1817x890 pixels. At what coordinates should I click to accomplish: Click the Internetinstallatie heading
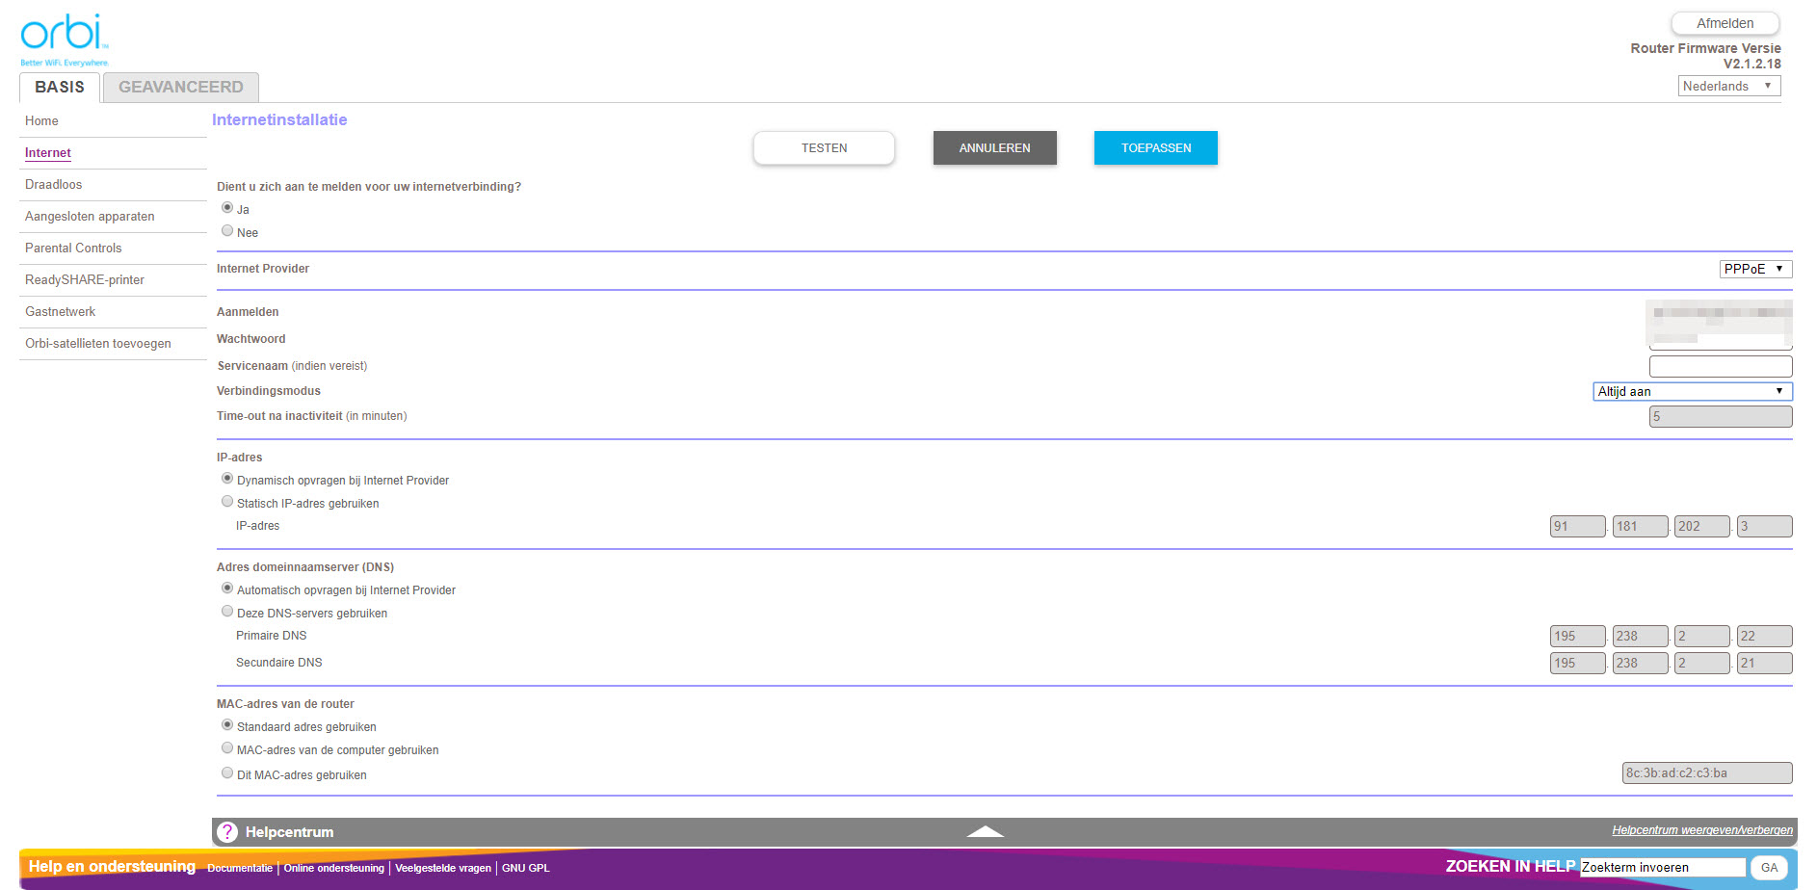pos(279,120)
